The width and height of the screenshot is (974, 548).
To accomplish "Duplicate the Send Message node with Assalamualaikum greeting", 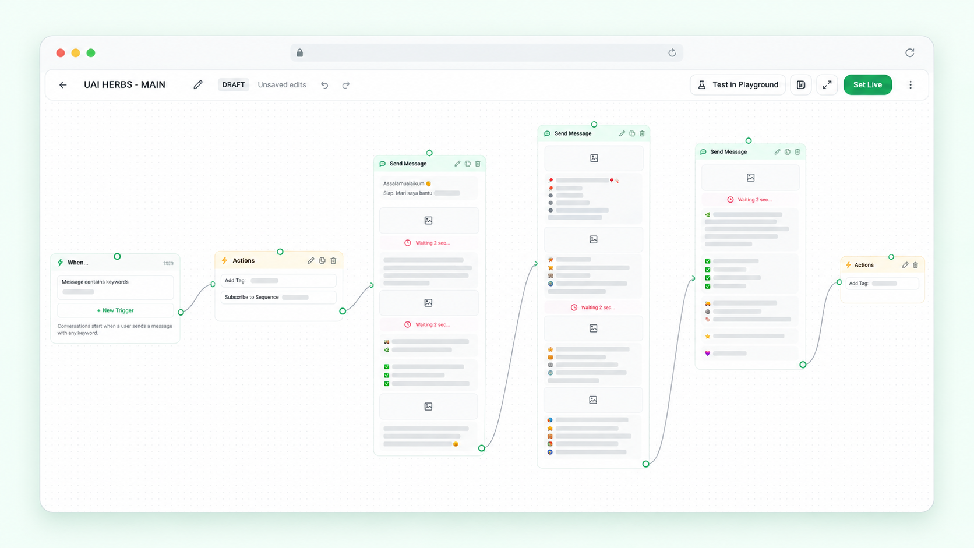I will tap(467, 164).
